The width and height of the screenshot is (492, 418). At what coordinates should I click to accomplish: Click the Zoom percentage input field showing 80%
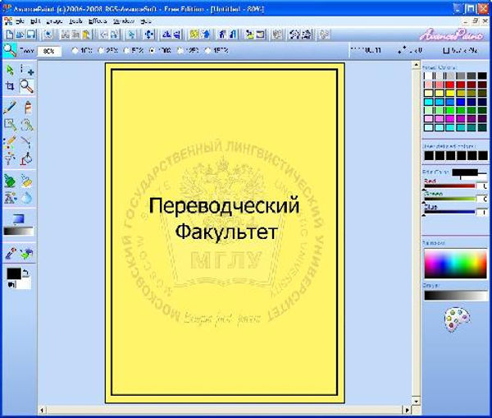[x=49, y=51]
